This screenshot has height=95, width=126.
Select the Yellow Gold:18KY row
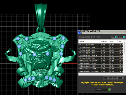[101, 53]
